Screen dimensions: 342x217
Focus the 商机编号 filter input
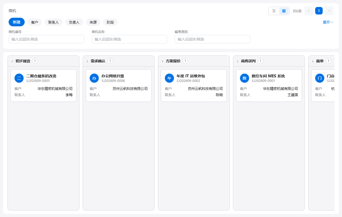46,39
